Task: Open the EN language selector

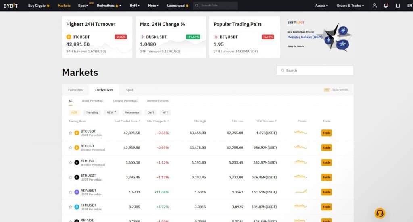Action: point(410,6)
